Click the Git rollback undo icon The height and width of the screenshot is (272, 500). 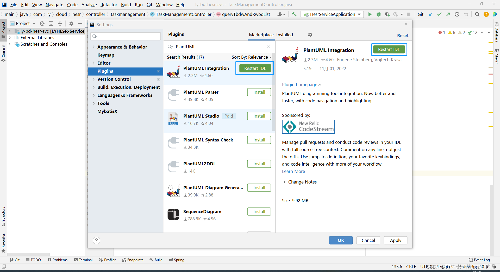(x=466, y=14)
